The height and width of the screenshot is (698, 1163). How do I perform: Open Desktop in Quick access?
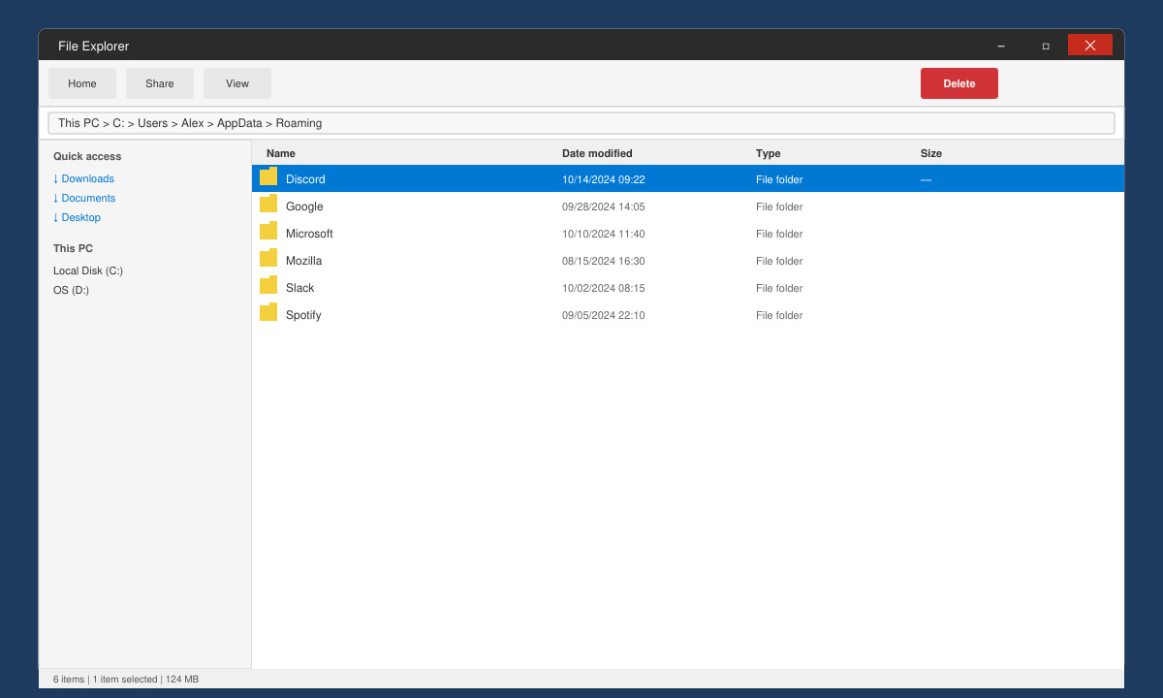tap(77, 217)
